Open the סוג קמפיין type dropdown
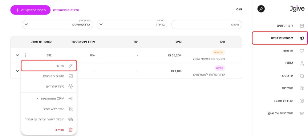The image size is (308, 136). coord(57,25)
